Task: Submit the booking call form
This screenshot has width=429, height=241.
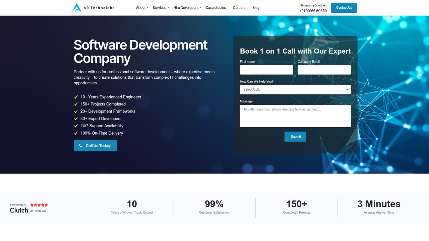Action: (x=295, y=137)
